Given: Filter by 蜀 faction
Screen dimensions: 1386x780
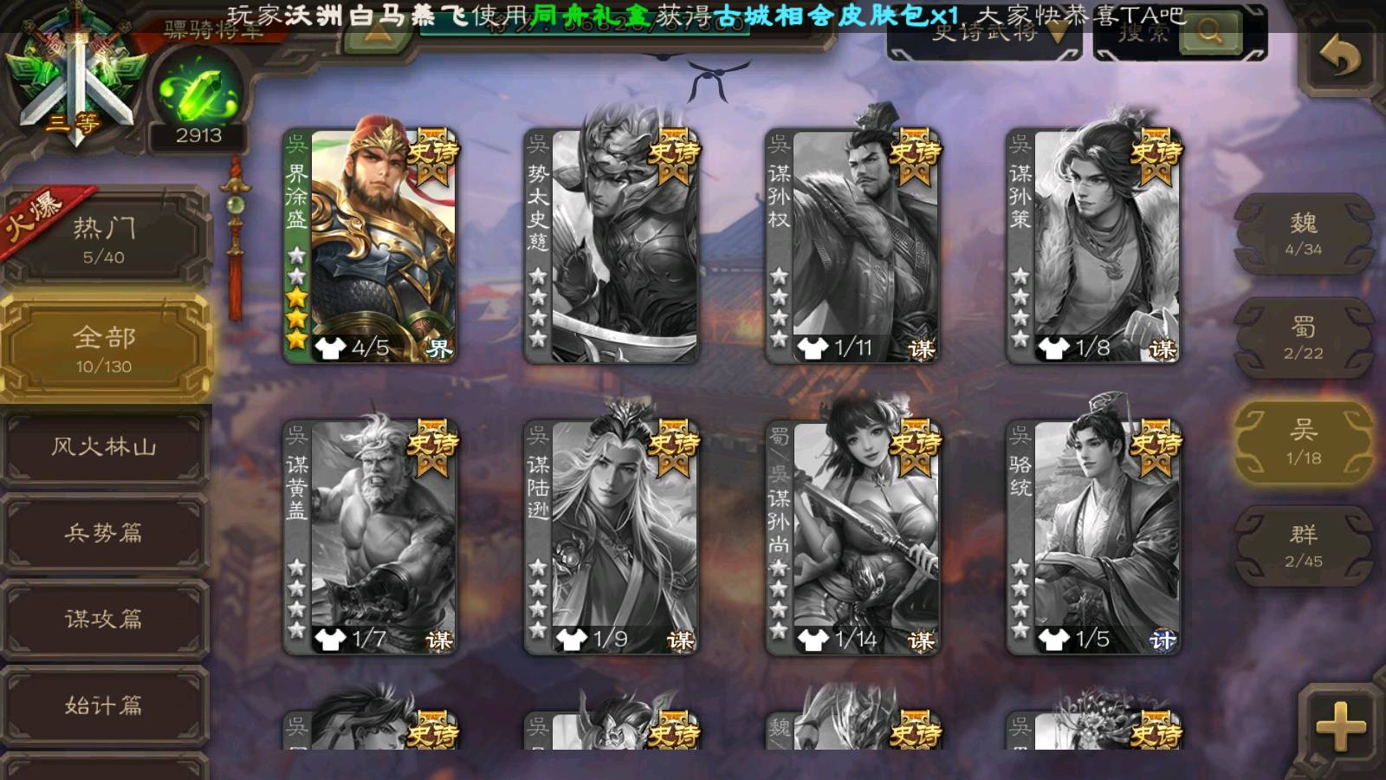Looking at the screenshot, I should 1304,338.
